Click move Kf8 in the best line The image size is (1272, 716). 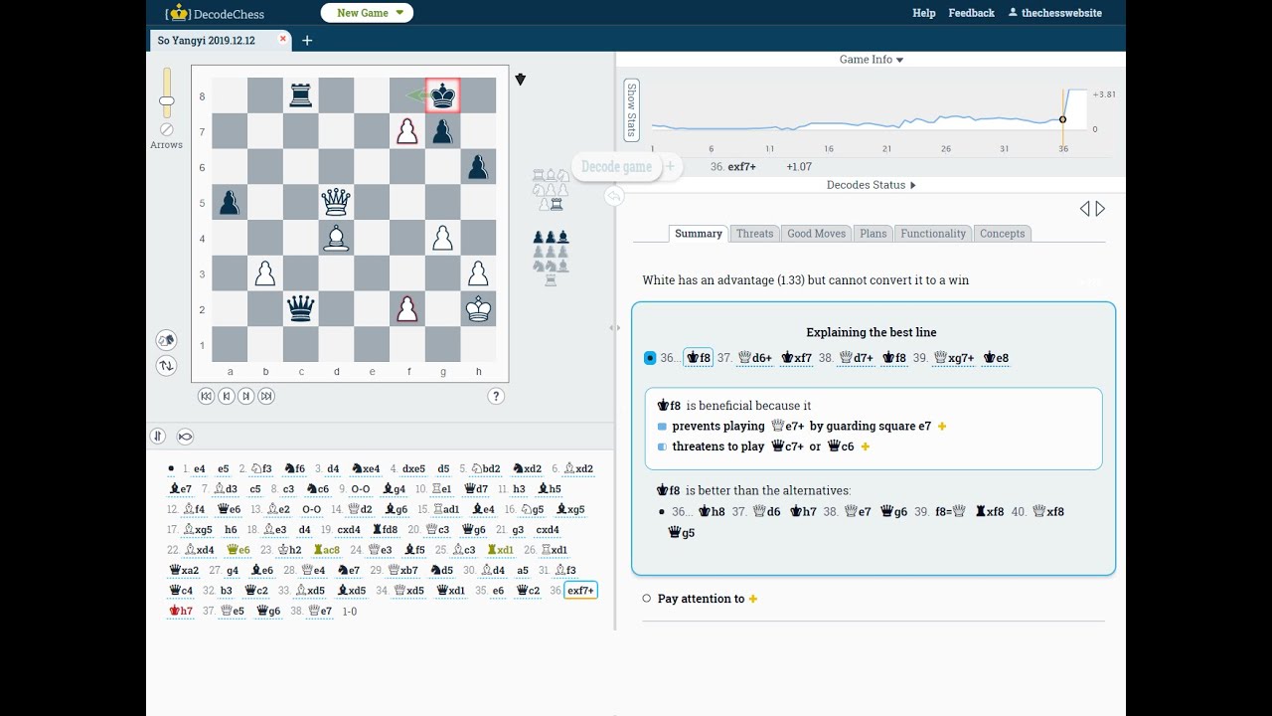coord(698,358)
